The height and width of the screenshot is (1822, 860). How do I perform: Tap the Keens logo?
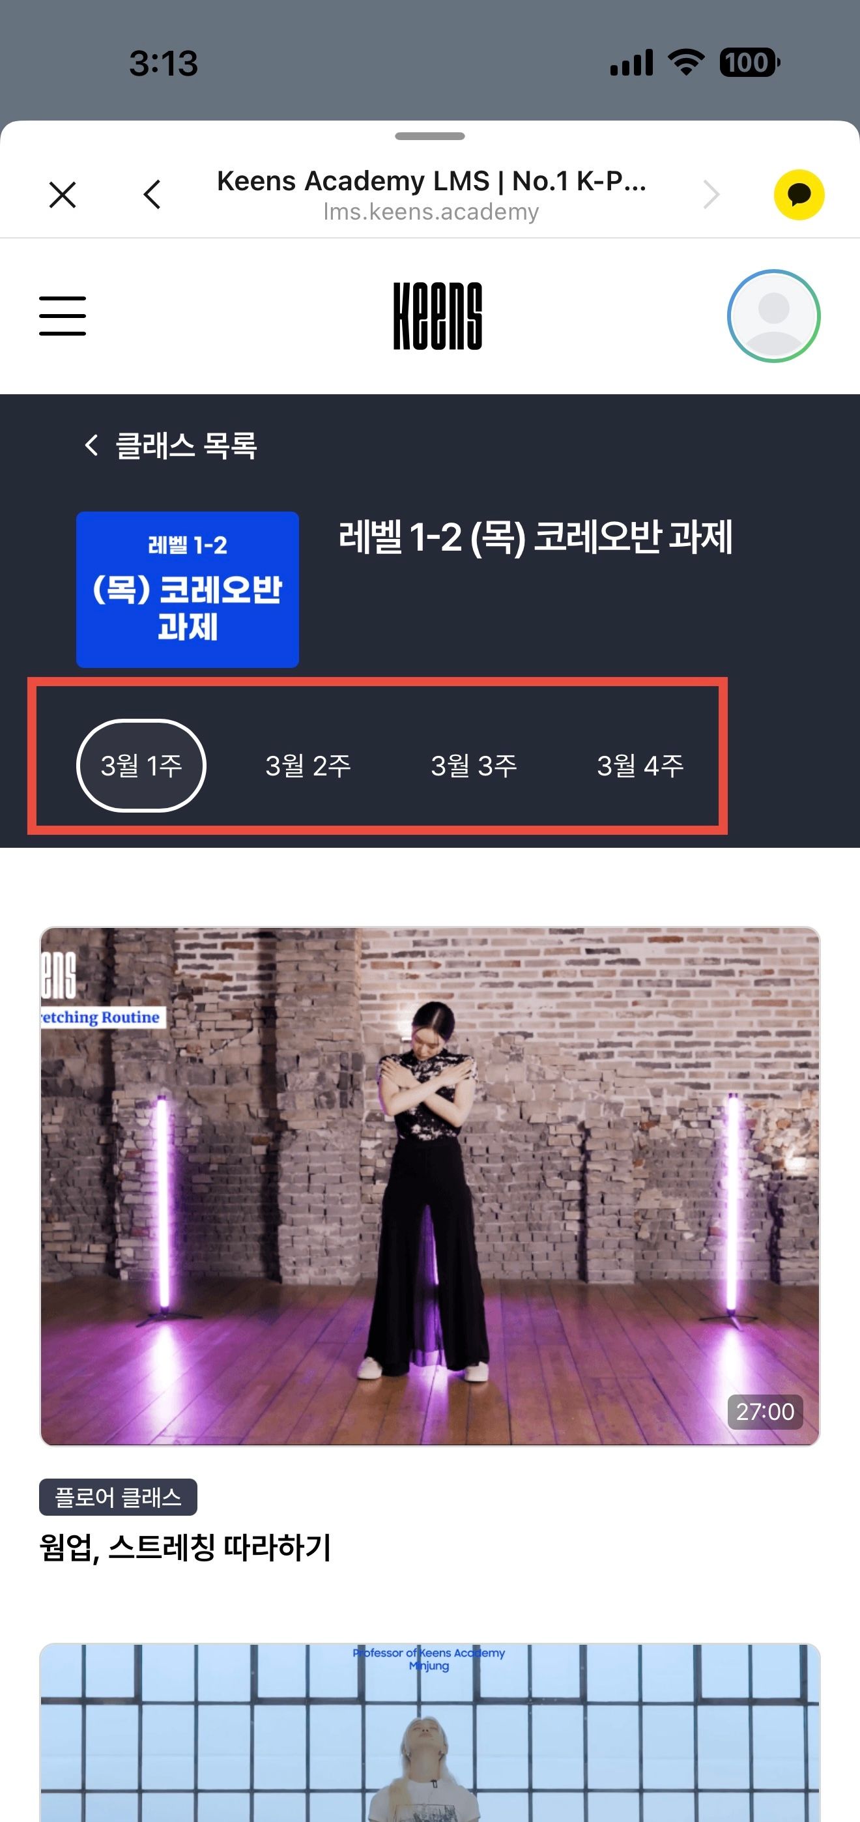pyautogui.click(x=438, y=316)
